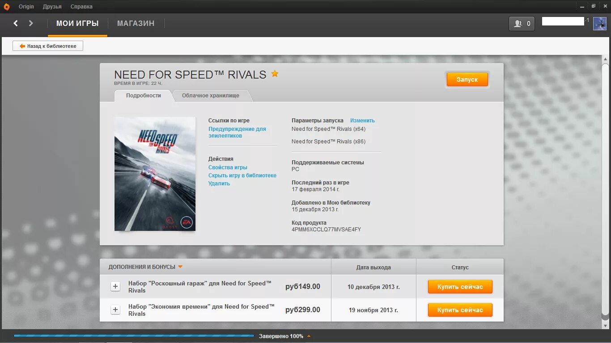Click the Need for Speed Rivals cover art
The width and height of the screenshot is (611, 343).
(x=155, y=174)
